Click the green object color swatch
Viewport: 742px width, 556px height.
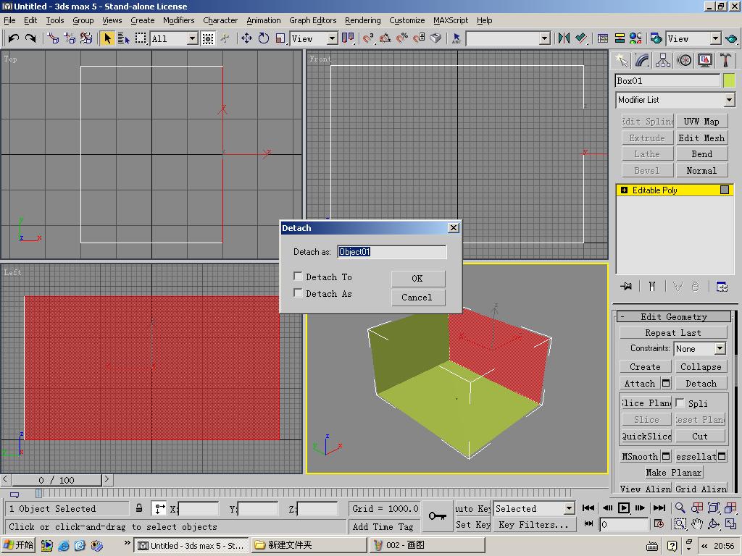729,81
